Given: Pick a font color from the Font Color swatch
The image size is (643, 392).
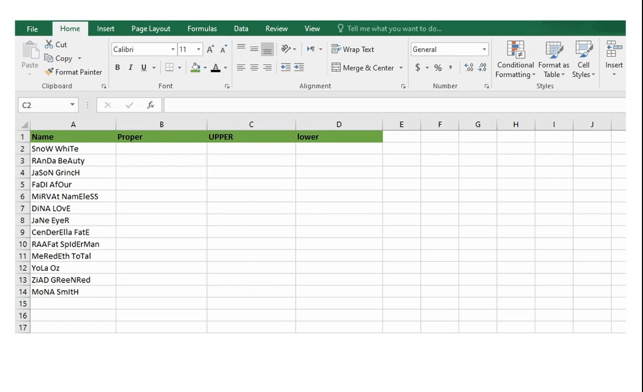Looking at the screenshot, I should (215, 67).
